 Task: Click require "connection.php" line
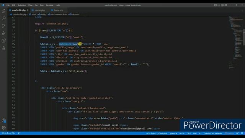point(52,24)
